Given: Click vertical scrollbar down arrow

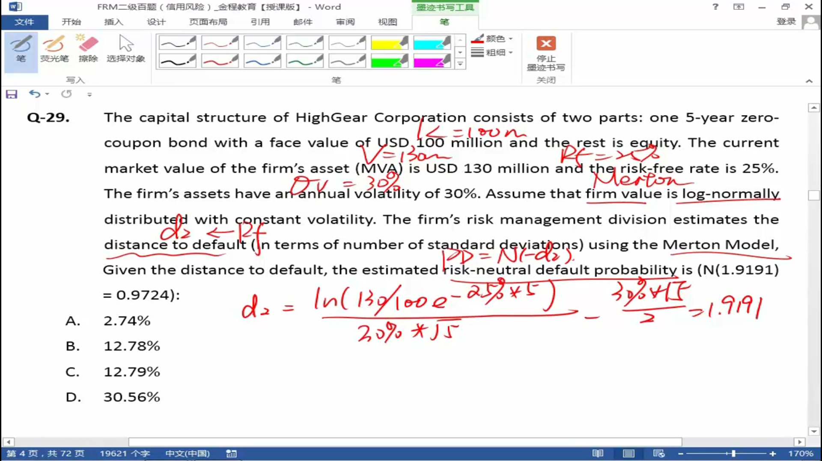Looking at the screenshot, I should [814, 431].
